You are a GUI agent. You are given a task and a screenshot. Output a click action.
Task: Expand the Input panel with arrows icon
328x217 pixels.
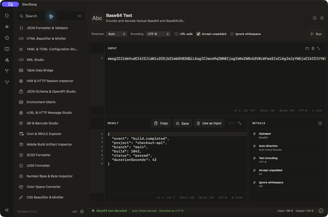tap(318, 48)
